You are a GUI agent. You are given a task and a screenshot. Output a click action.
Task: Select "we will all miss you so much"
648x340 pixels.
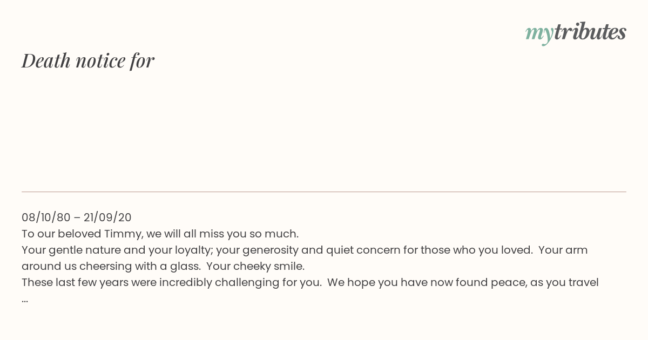pos(222,234)
